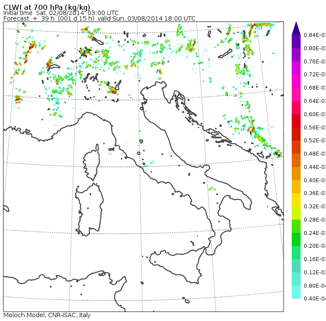326x321 pixels.
Task: Click the colorbar label 0.28E-03
Action: 315,219
